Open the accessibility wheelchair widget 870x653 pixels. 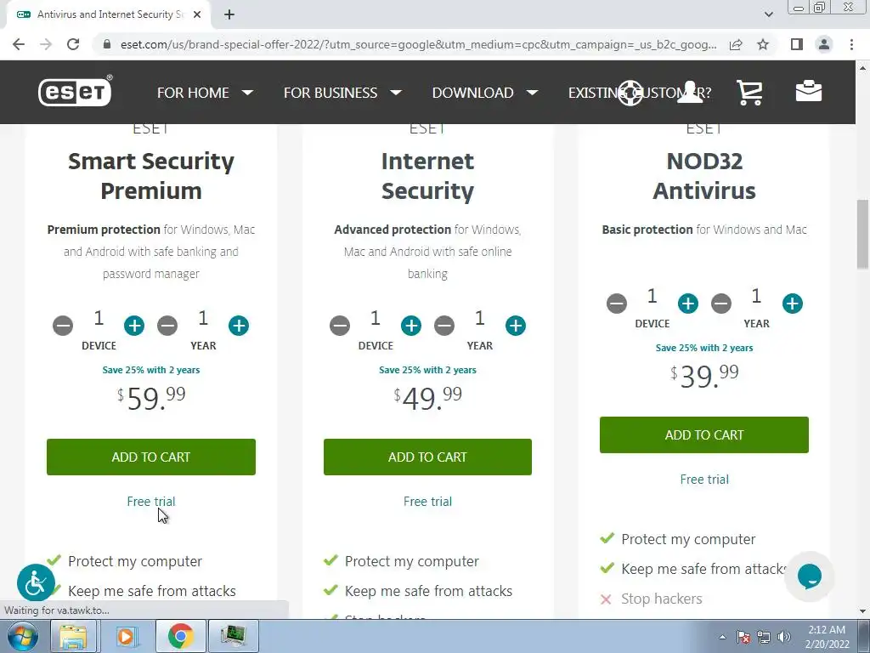(x=36, y=583)
